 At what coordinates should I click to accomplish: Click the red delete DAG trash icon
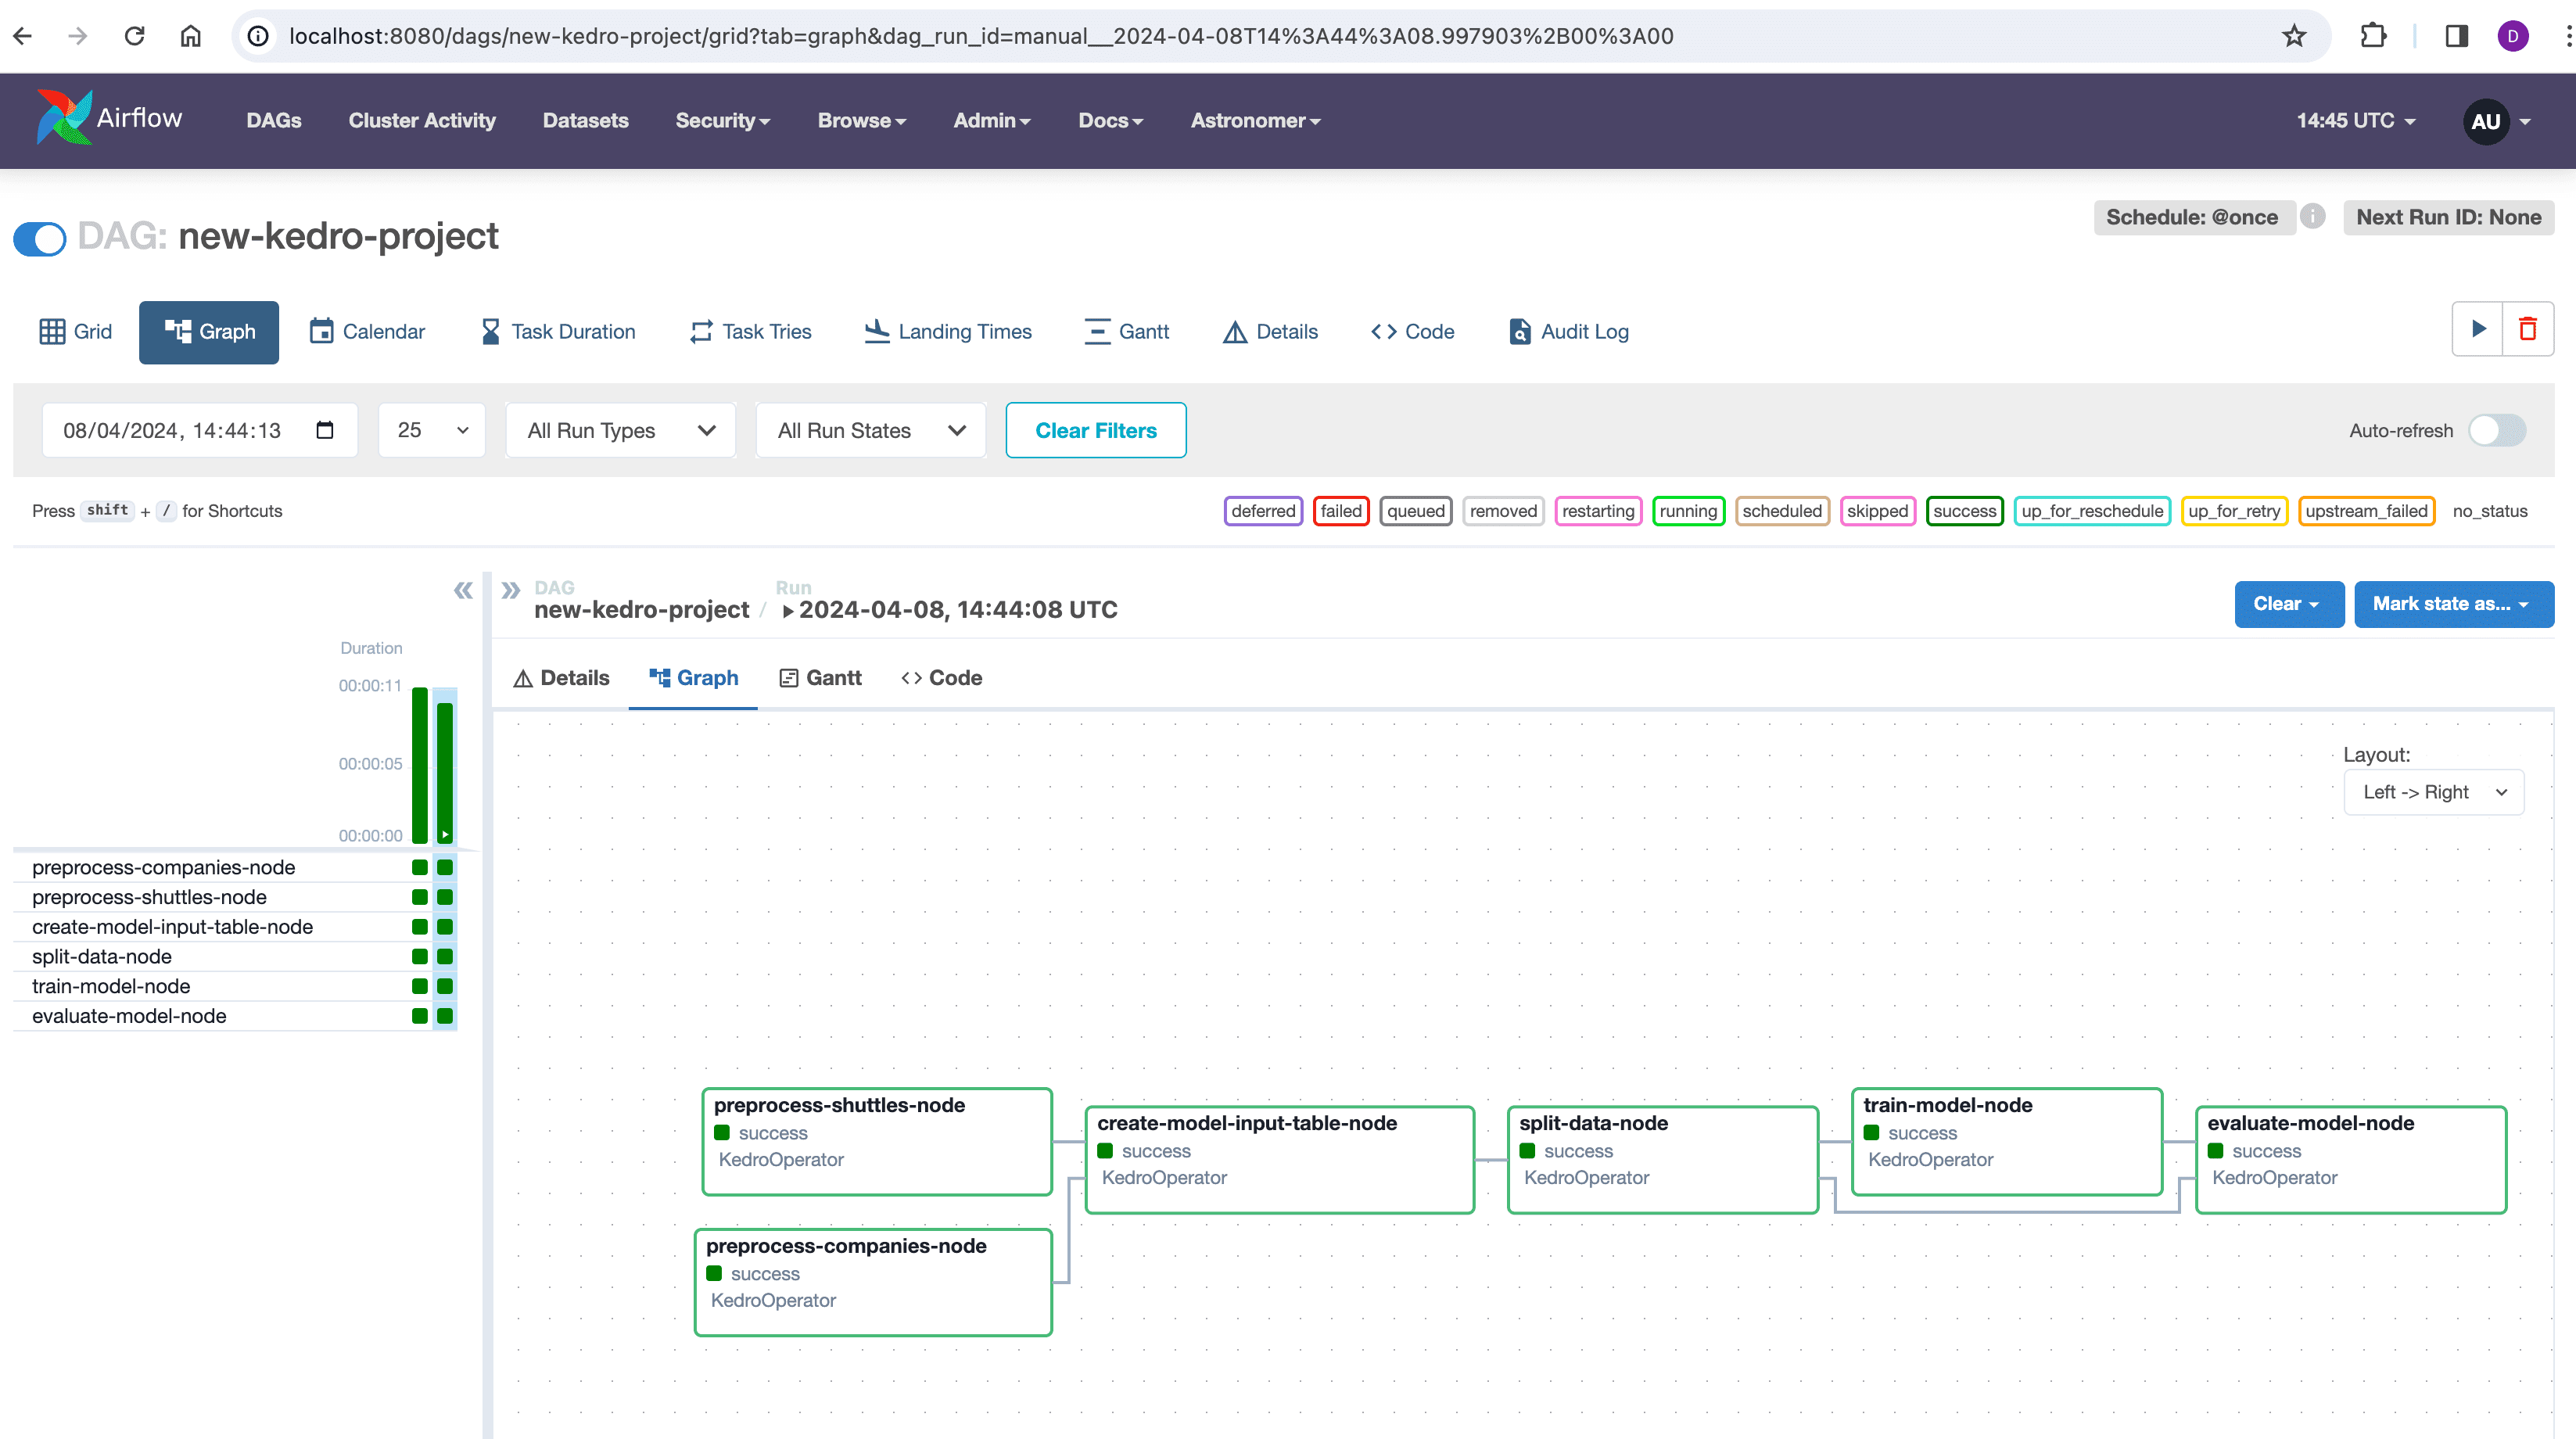coord(2528,329)
